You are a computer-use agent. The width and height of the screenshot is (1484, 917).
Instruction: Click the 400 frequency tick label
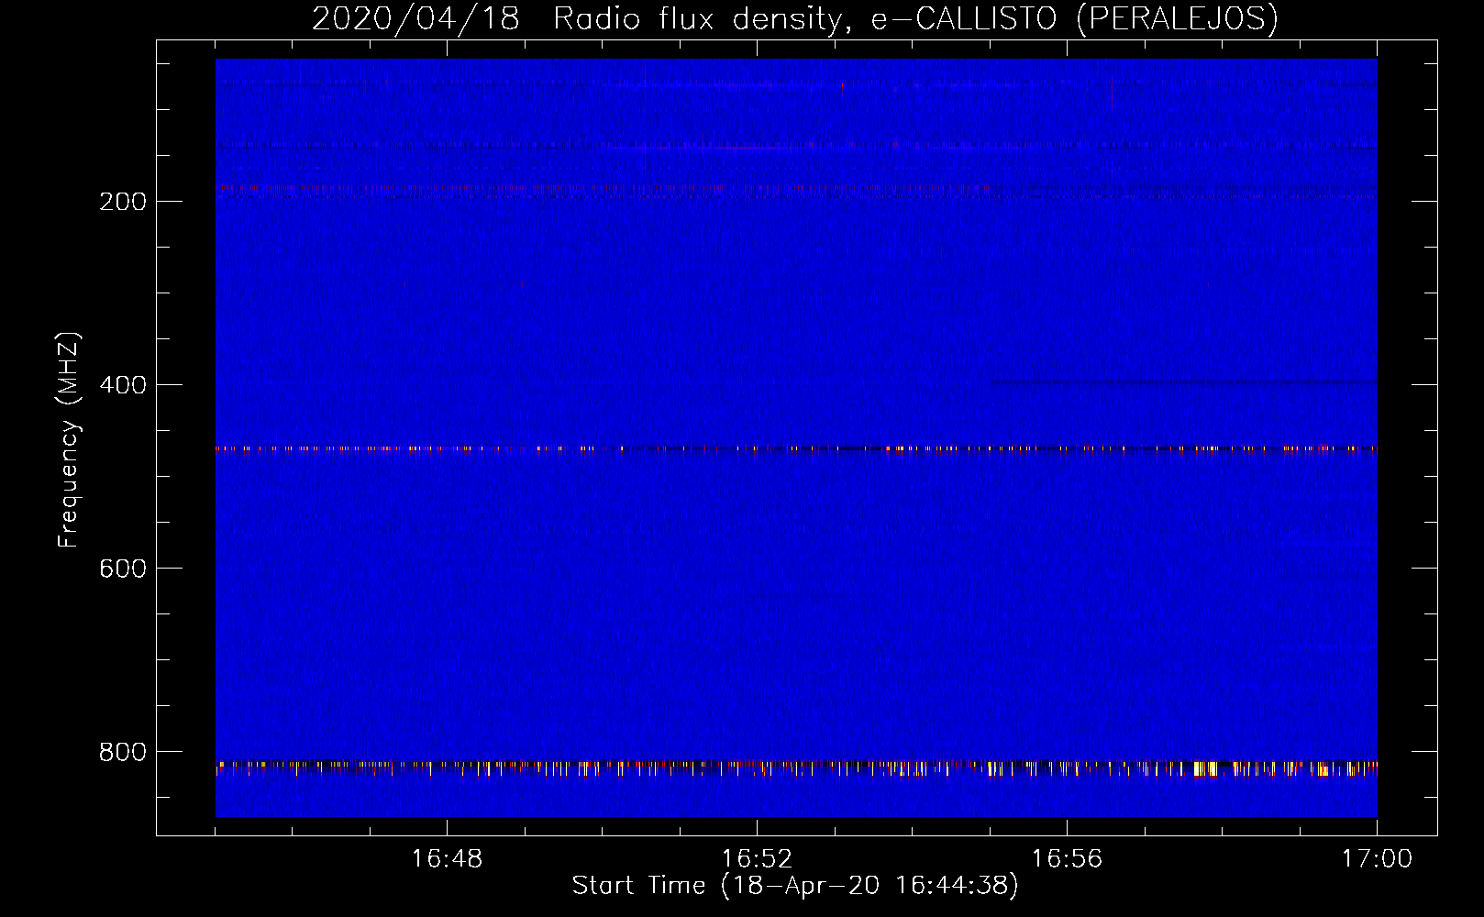tap(123, 385)
